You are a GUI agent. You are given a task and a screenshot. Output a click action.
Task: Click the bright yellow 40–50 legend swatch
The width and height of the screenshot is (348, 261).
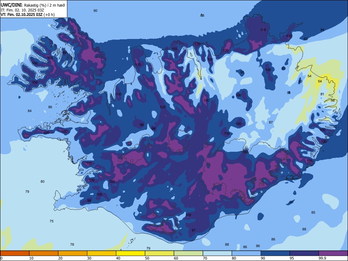click(130, 253)
